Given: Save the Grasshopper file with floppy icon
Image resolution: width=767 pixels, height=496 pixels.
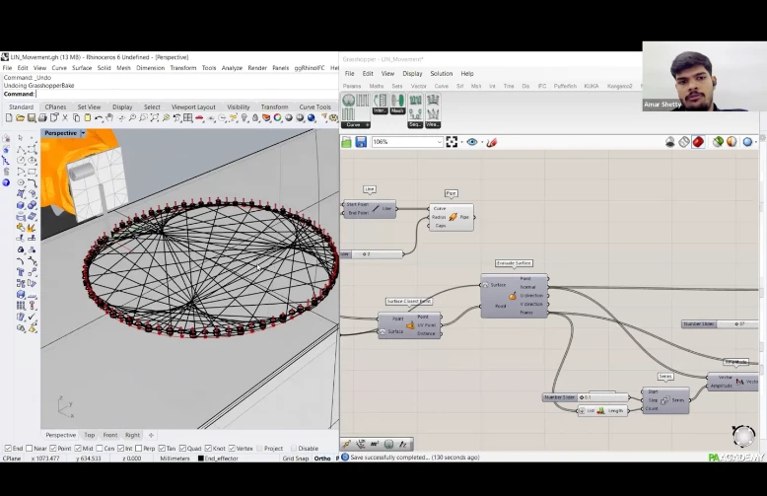Looking at the screenshot, I should tap(361, 142).
